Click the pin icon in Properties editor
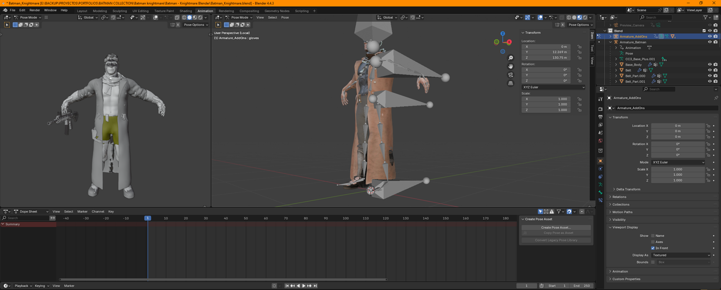The image size is (721, 290). (716, 98)
